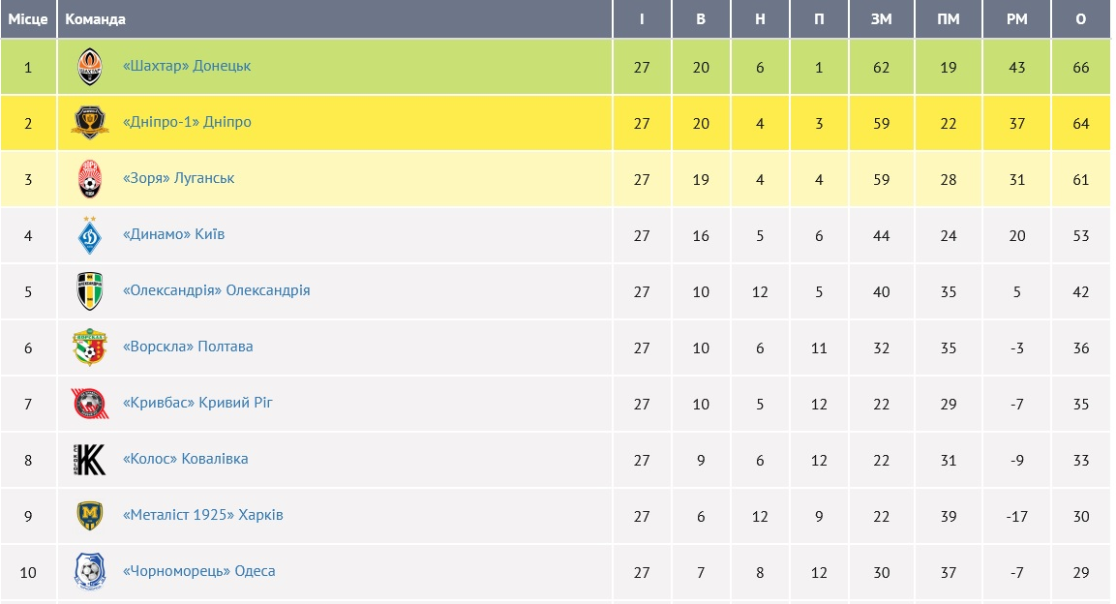Open «Динамо» Київ team link
Viewport: 1116px width, 604px height.
tap(174, 234)
